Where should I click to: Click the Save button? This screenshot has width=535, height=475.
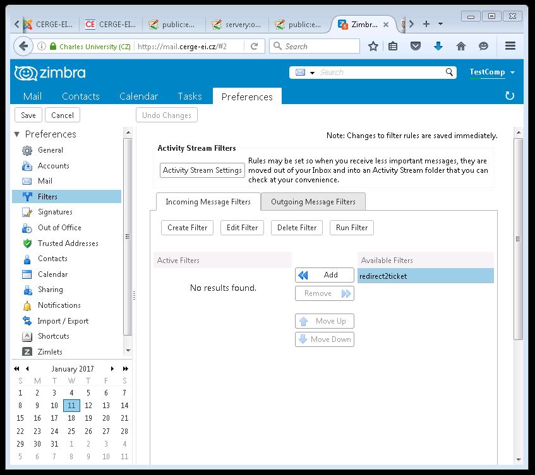tap(28, 115)
